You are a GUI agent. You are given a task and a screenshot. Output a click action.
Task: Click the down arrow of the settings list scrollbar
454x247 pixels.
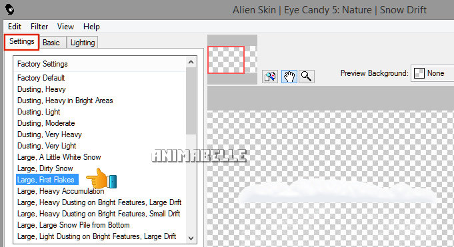coord(191,238)
